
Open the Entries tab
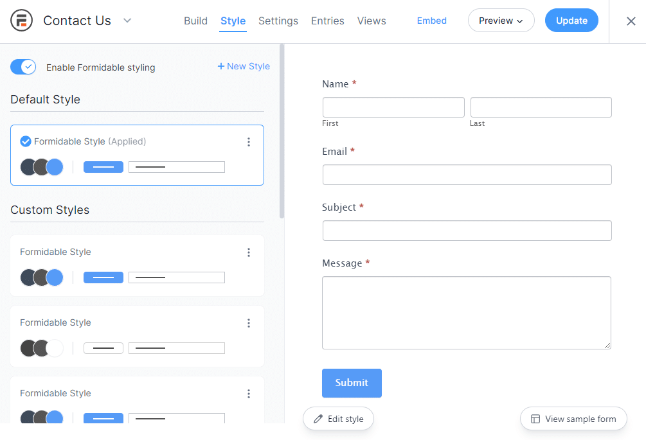(328, 21)
